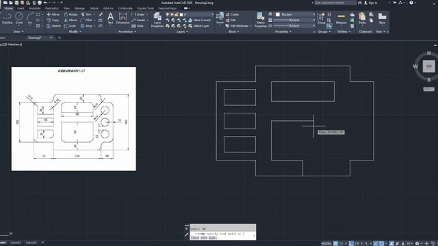Toggle ortho mode in status bar
Image resolution: width=438 pixels, height=246 pixels.
351,243
